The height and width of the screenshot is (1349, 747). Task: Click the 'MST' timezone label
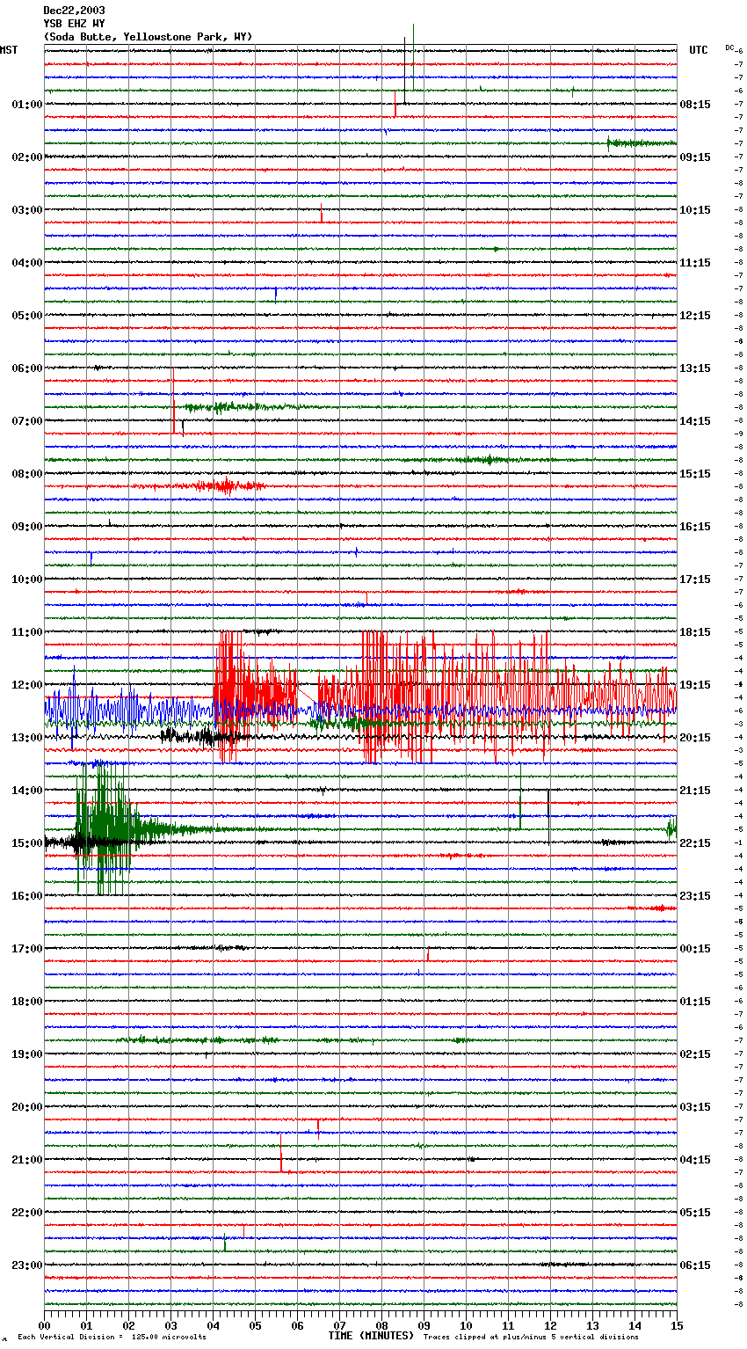pos(9,50)
